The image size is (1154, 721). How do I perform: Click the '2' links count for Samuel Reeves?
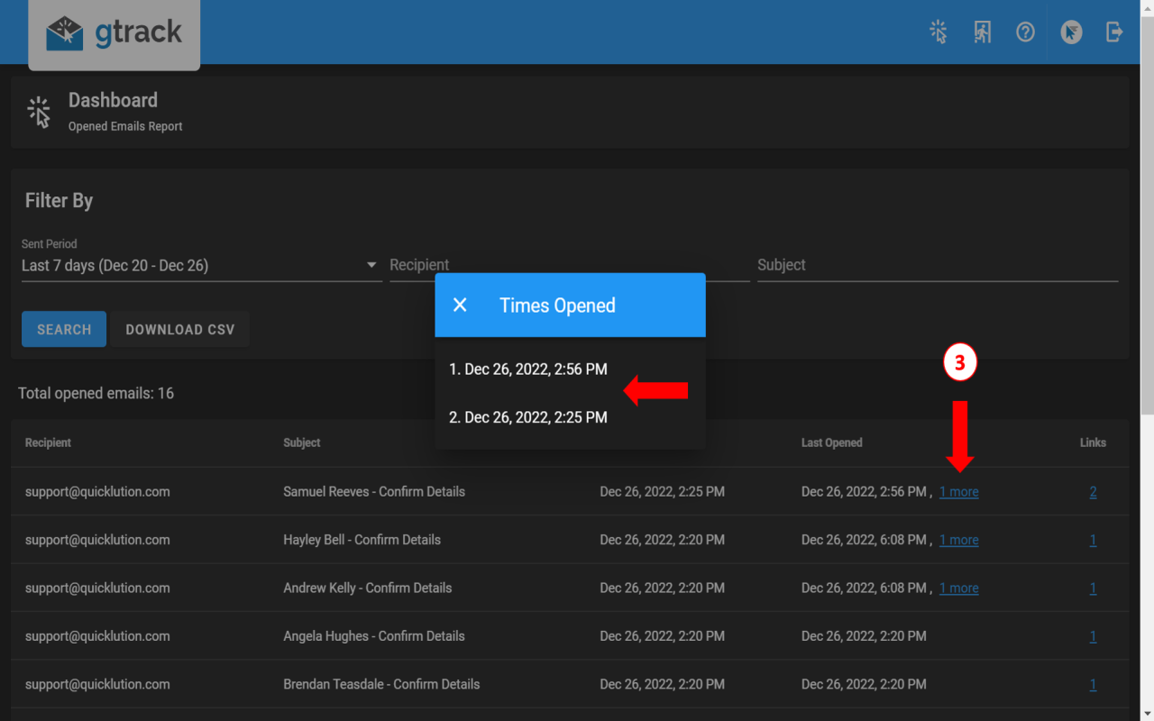(1093, 491)
